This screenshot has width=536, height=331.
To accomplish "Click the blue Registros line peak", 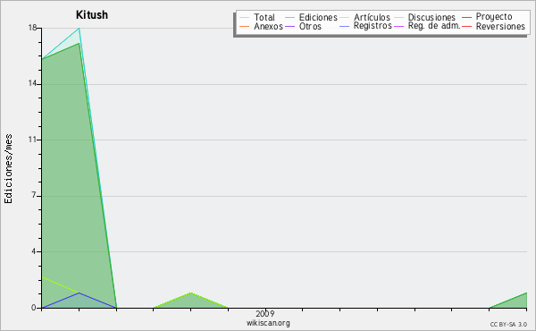I will pyautogui.click(x=79, y=293).
